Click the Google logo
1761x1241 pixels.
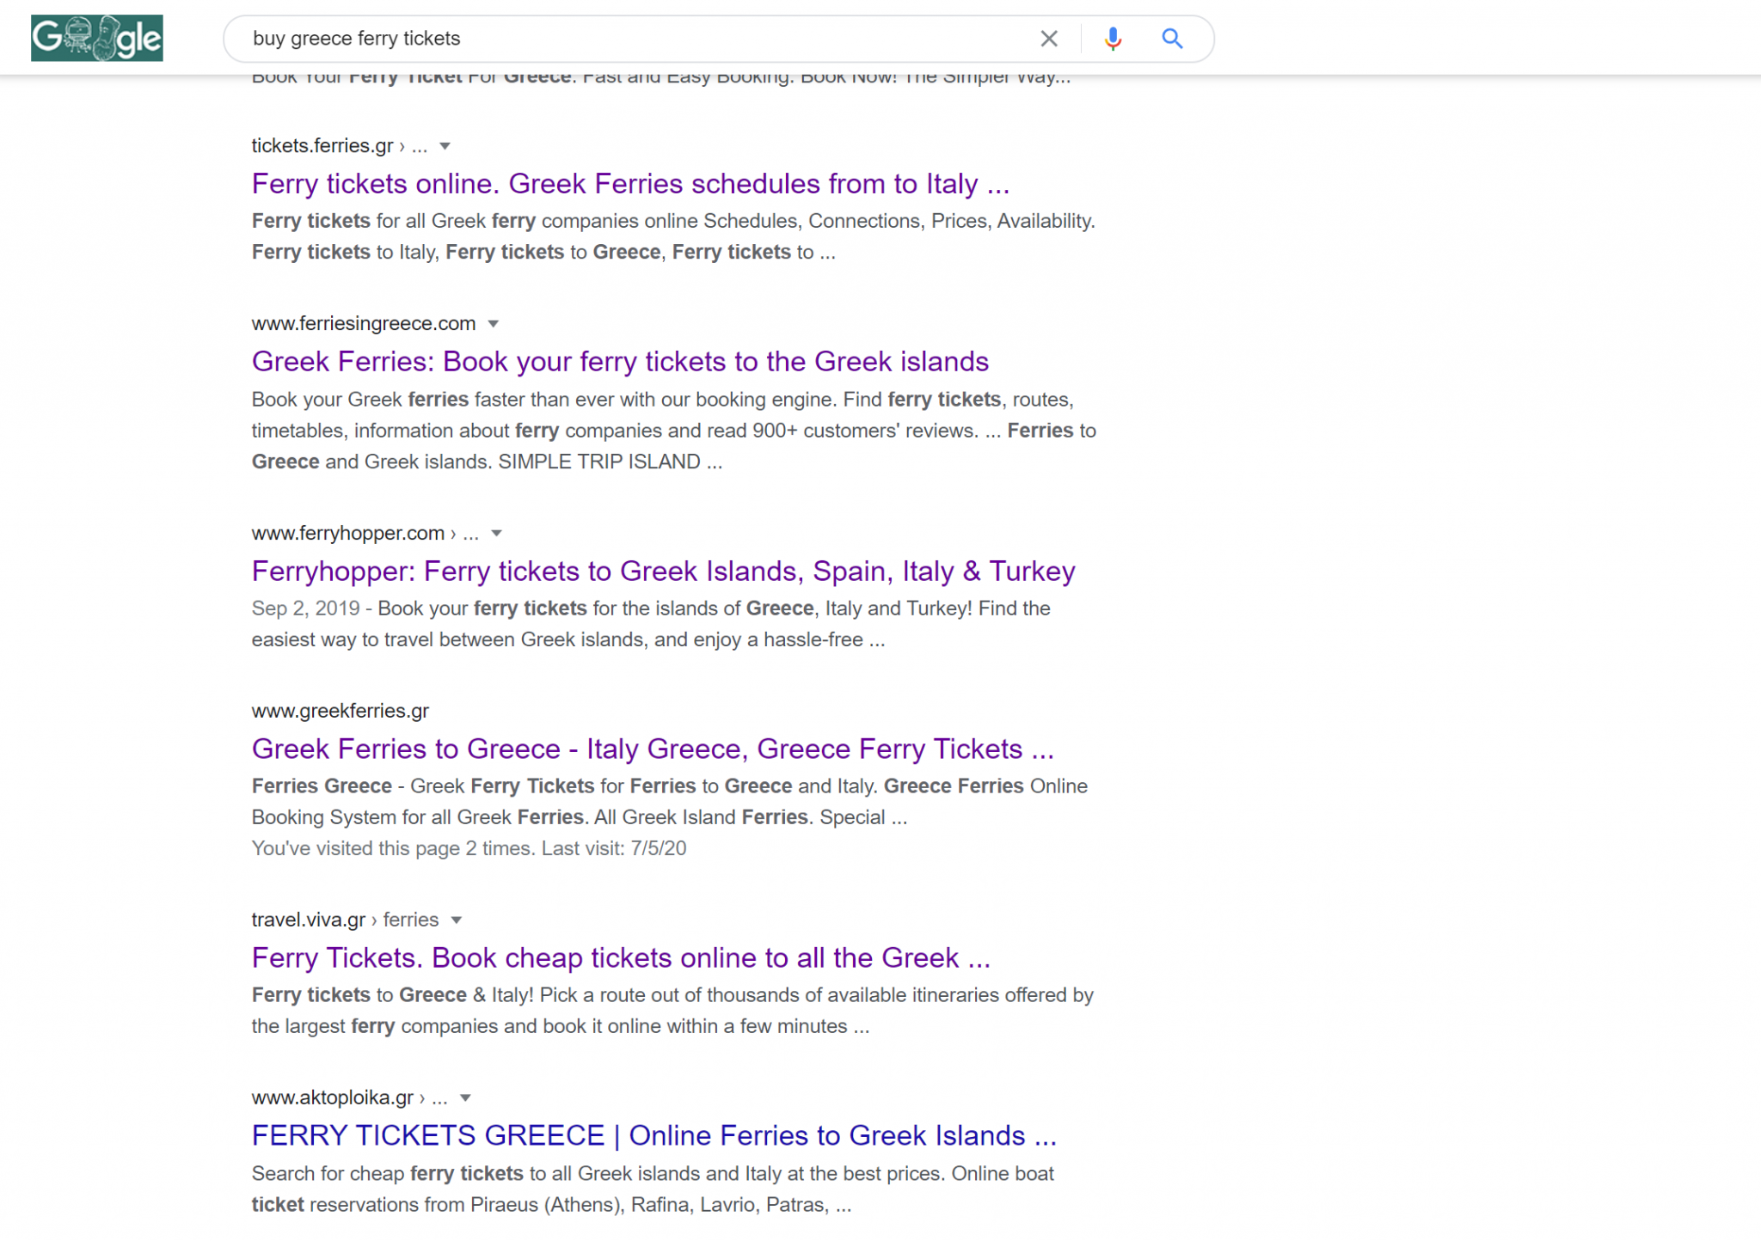(95, 38)
